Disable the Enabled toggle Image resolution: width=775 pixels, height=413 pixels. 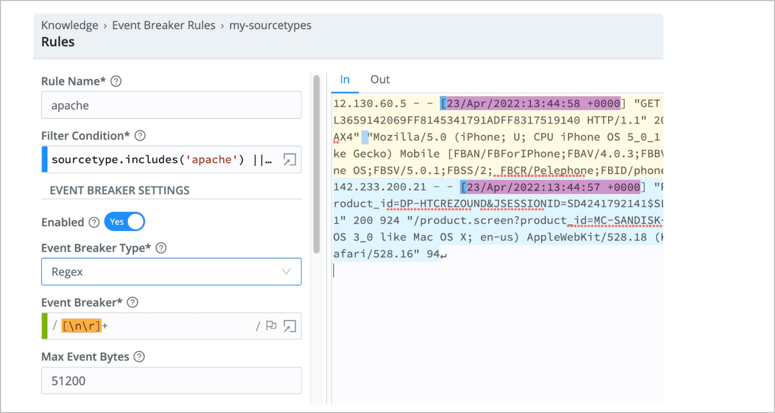point(124,221)
